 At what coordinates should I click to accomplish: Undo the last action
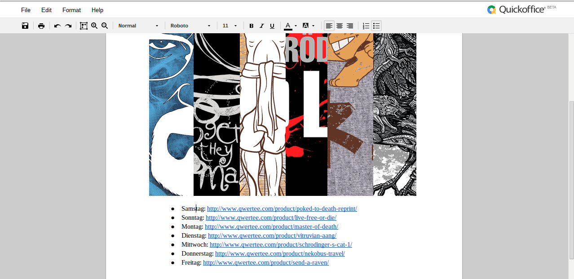click(57, 26)
